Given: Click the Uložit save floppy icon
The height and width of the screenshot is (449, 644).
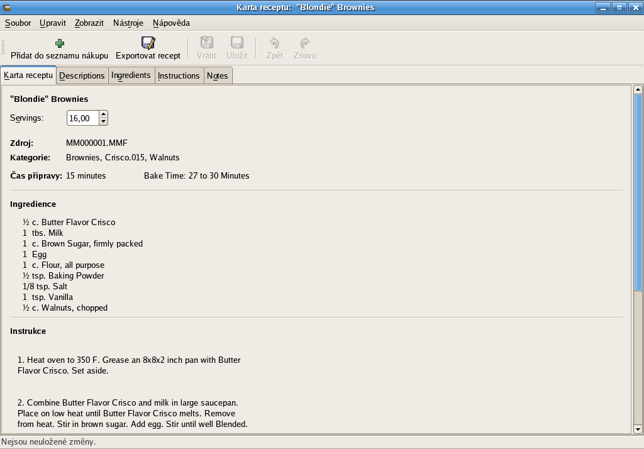Looking at the screenshot, I should [237, 43].
